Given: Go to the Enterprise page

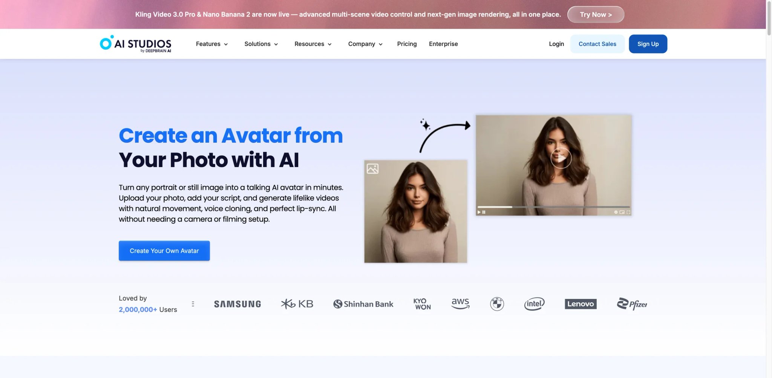Looking at the screenshot, I should tap(443, 44).
